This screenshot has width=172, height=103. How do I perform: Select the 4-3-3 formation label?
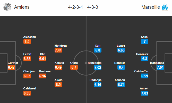click(x=93, y=7)
